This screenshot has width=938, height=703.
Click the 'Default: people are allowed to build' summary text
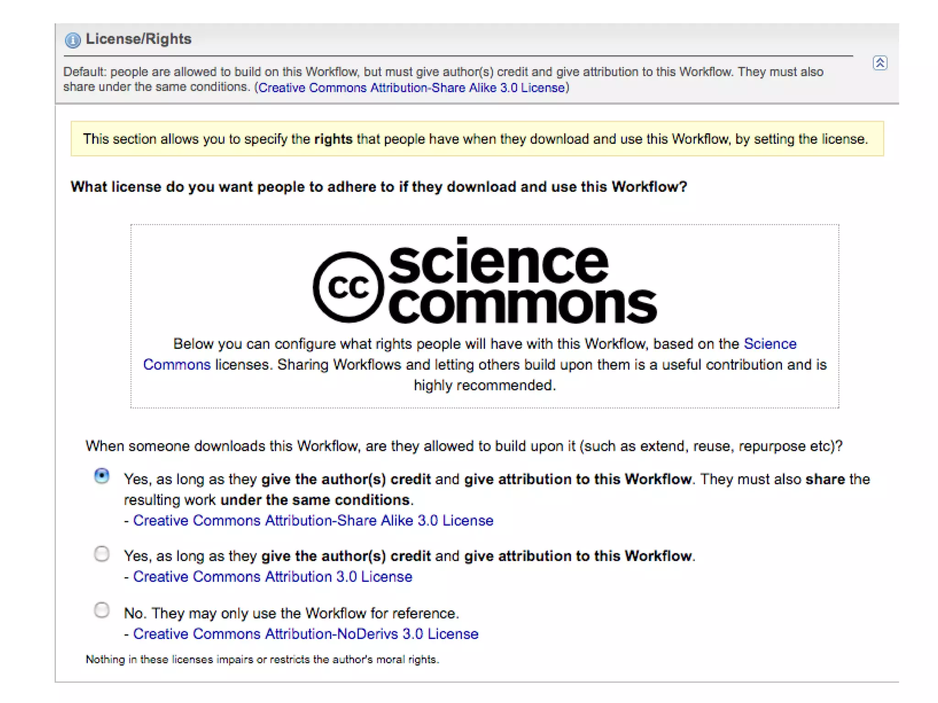[442, 72]
